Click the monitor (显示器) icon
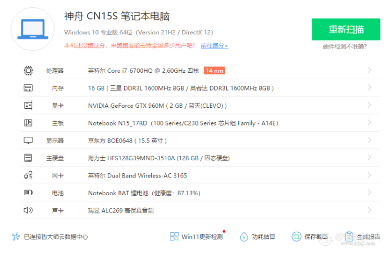The width and height of the screenshot is (391, 253). click(x=28, y=141)
